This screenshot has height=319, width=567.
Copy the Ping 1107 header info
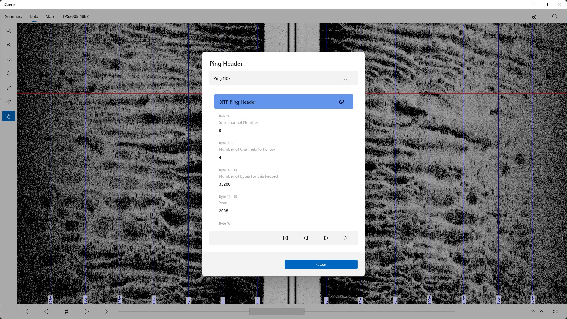tap(346, 78)
